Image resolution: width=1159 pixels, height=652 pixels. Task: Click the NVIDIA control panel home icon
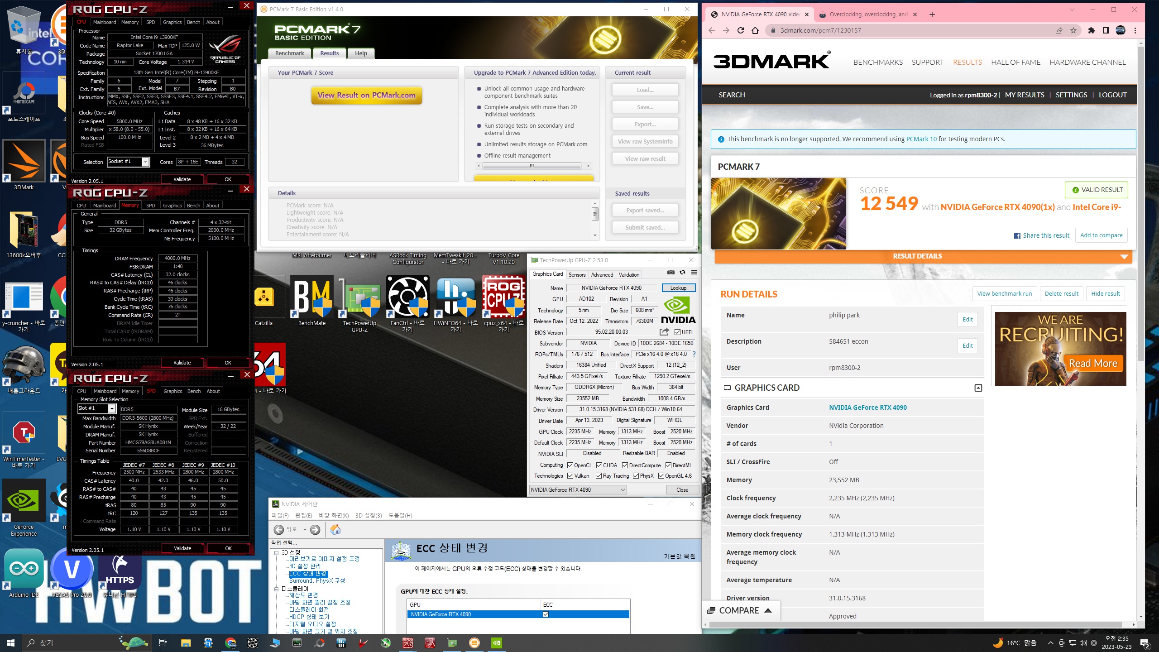pos(335,529)
